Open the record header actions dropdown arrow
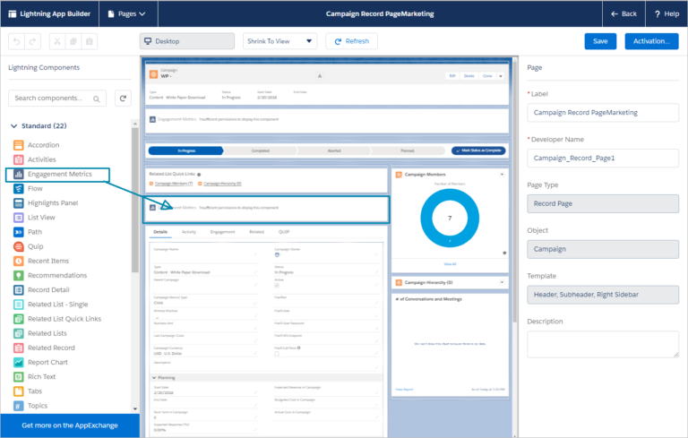The width and height of the screenshot is (688, 438). pos(501,76)
